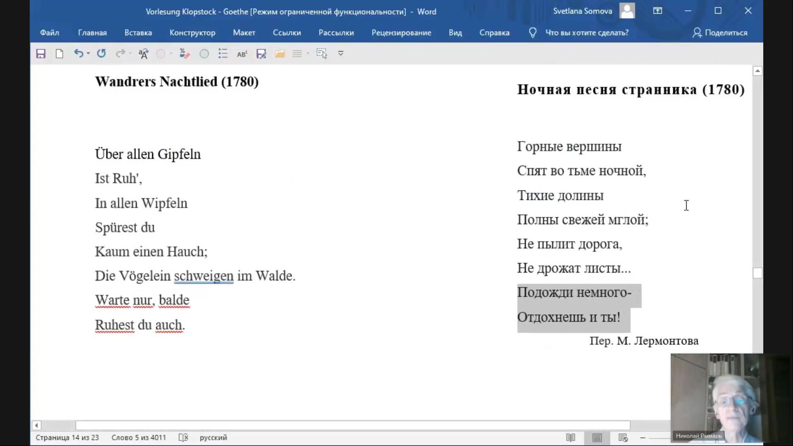This screenshot has height=446, width=793.
Task: Open the Рецензирование ribbon tab
Action: [401, 33]
